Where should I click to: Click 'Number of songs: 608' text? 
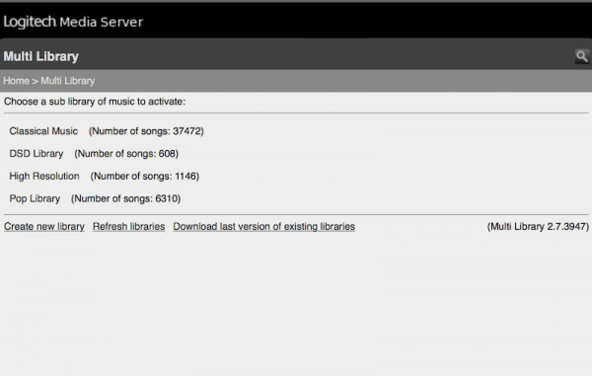pos(126,154)
